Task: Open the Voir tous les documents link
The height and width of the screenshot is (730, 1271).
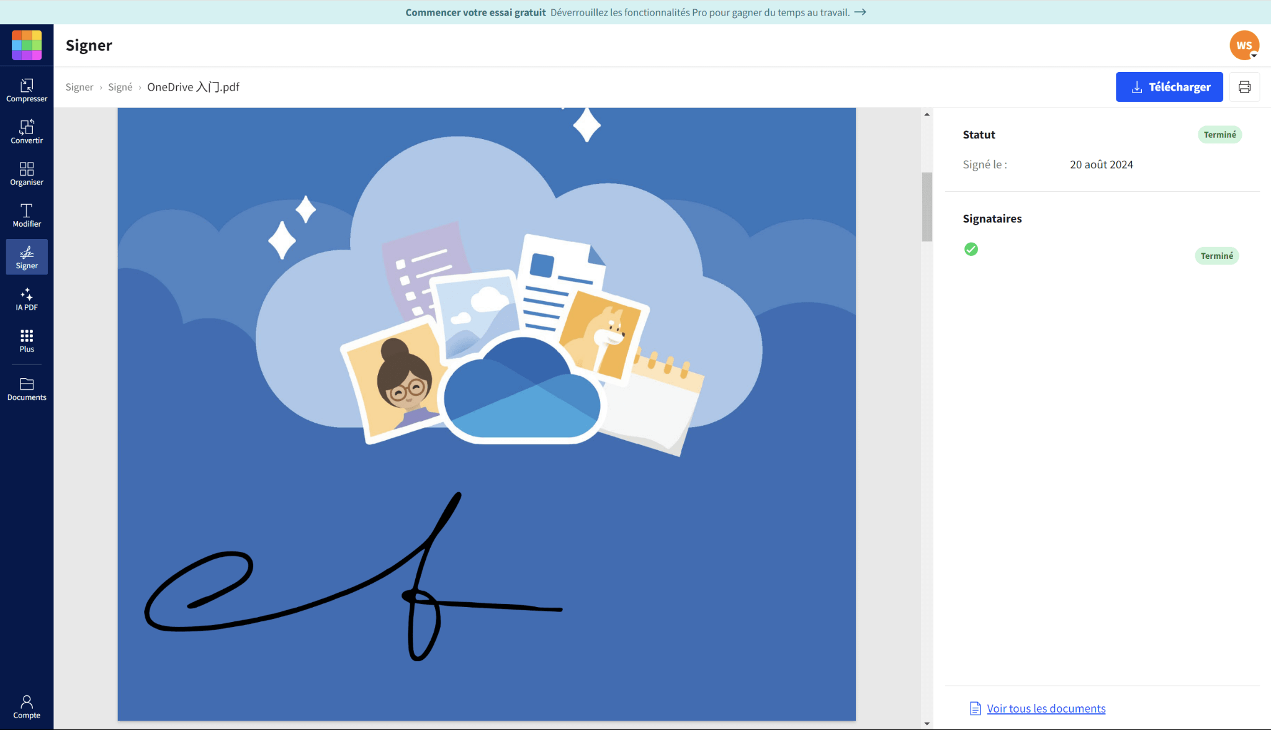Action: 1046,708
